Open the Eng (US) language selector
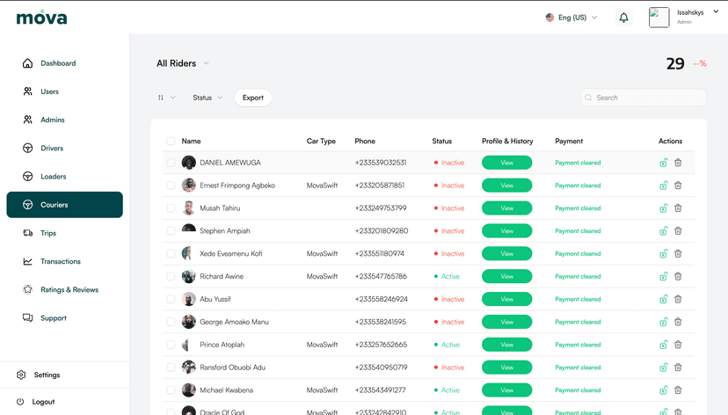728x415 pixels. point(571,18)
